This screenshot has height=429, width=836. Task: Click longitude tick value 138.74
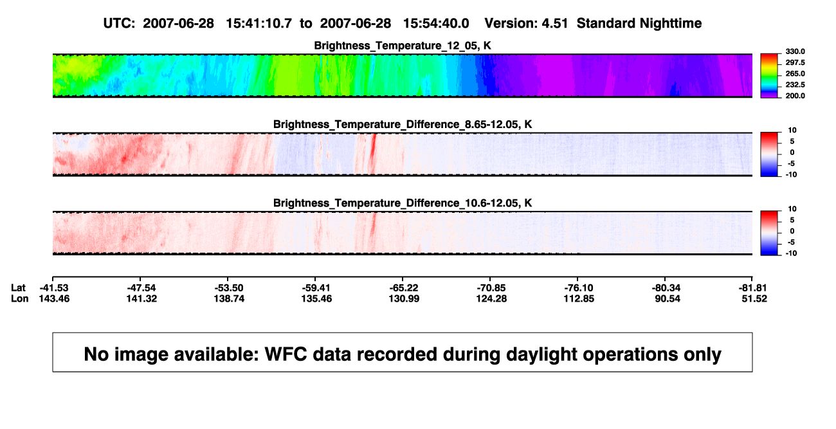pos(228,298)
